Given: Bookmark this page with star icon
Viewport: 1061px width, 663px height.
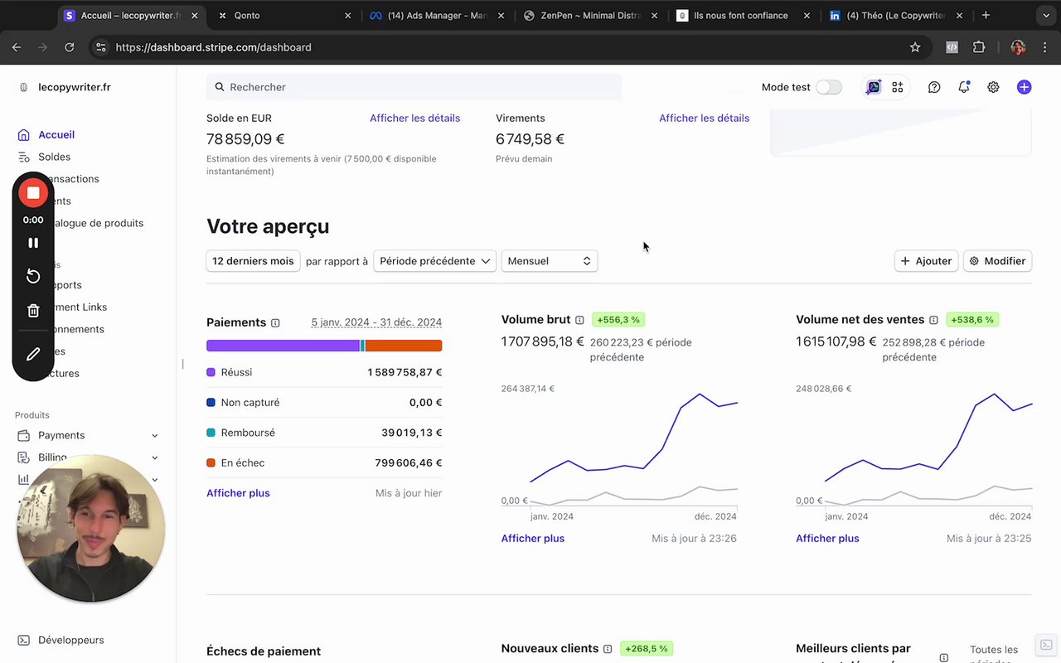Looking at the screenshot, I should click(915, 47).
